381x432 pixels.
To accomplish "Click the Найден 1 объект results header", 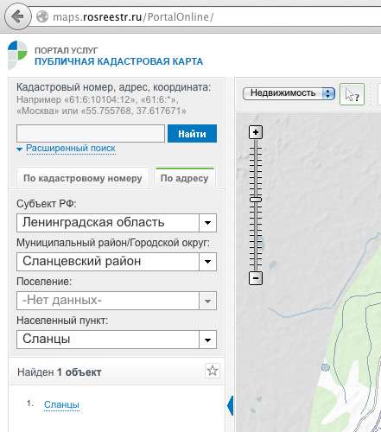I will pos(60,372).
